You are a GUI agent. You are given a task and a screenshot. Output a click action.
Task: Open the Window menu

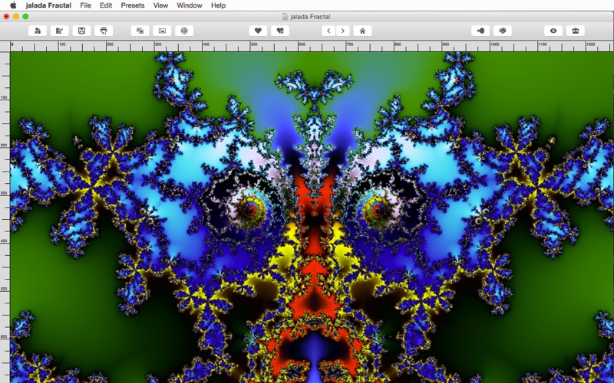(189, 5)
